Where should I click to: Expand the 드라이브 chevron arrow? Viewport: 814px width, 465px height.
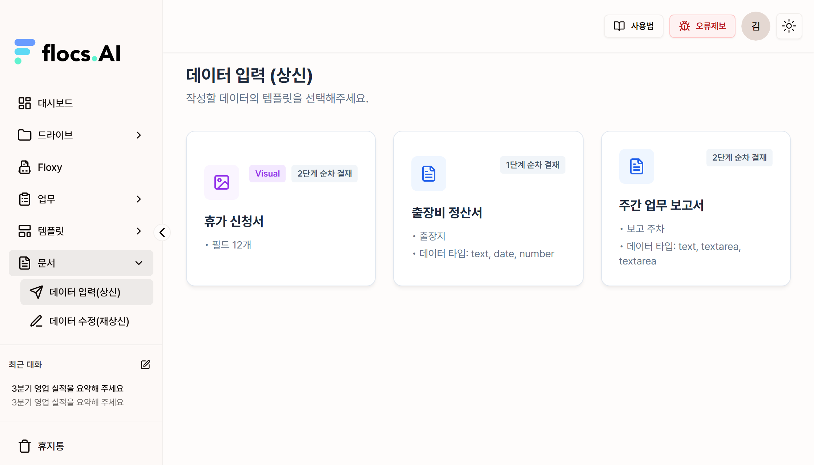(139, 135)
